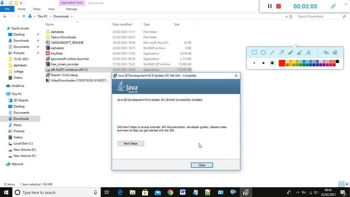Image resolution: width=350 pixels, height=197 pixels.
Task: Select the Televzr Downloads folder
Action: pyautogui.click(x=63, y=37)
